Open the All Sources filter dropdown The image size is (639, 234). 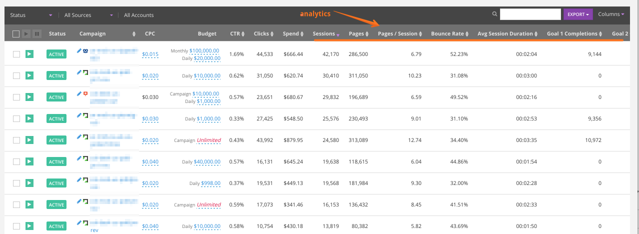[x=89, y=15]
